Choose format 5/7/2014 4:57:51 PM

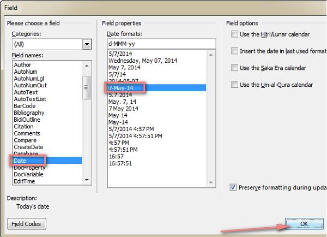tap(158, 136)
